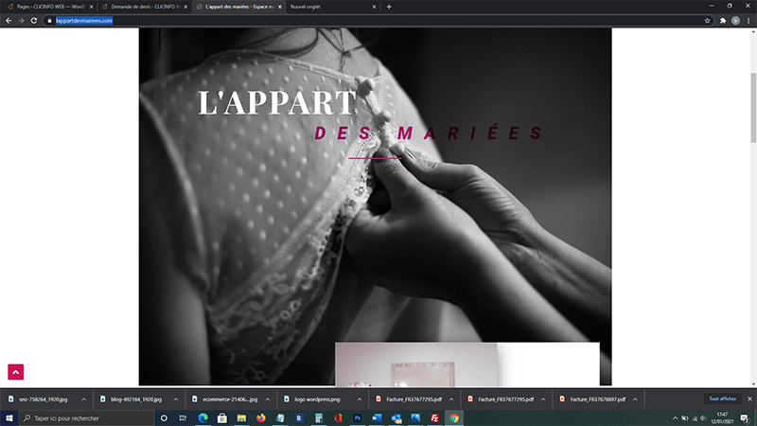This screenshot has height=426, width=757.
Task: Open Firefox from the taskbar
Action: (x=261, y=417)
